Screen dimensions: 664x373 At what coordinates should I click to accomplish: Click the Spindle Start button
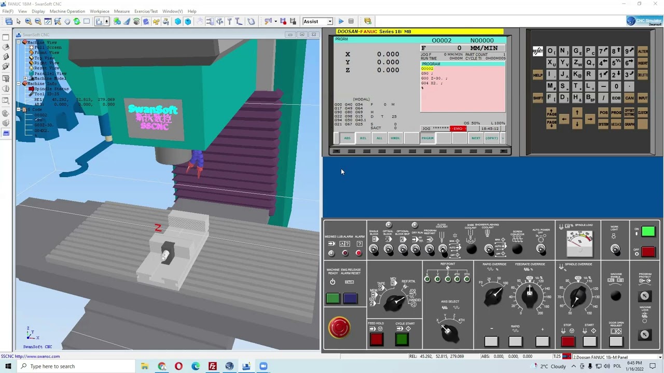pyautogui.click(x=589, y=341)
